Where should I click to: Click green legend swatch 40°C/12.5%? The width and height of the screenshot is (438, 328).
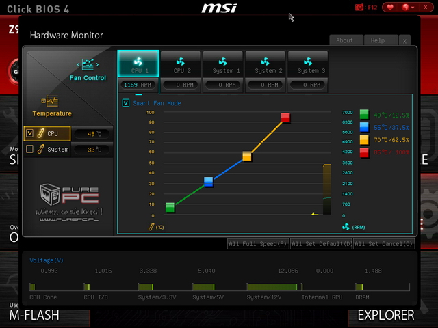pos(364,114)
